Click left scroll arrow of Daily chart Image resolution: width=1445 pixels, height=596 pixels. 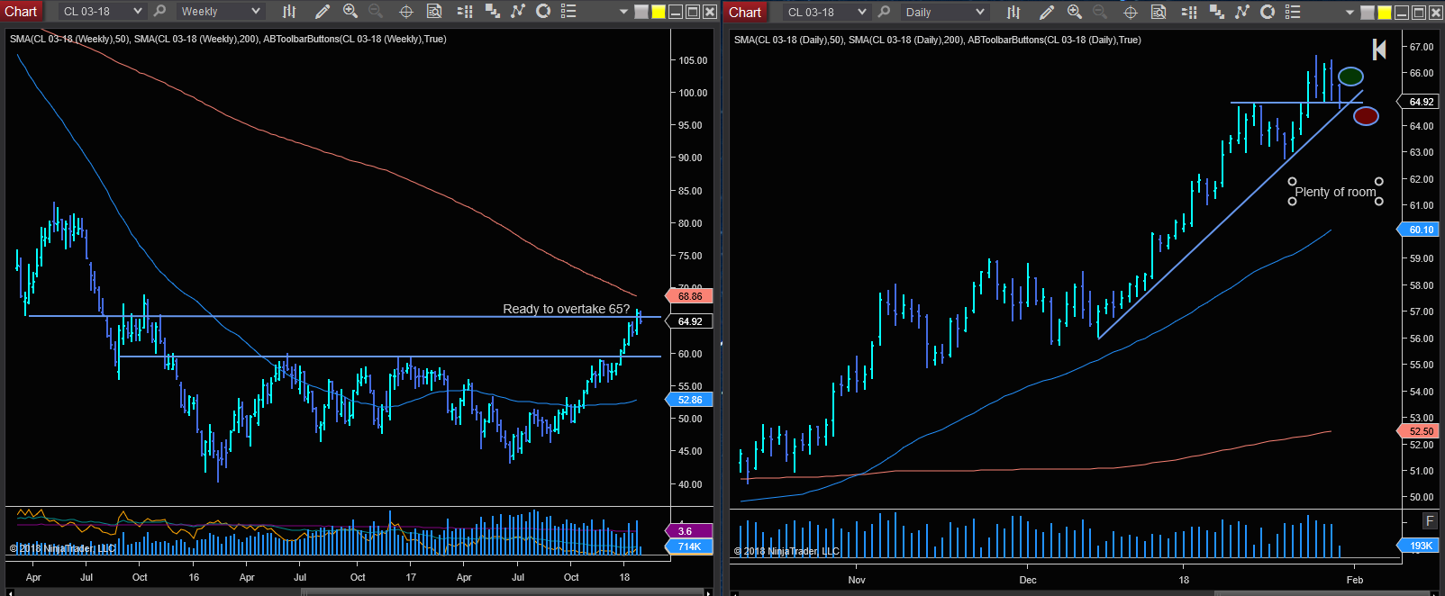735,592
